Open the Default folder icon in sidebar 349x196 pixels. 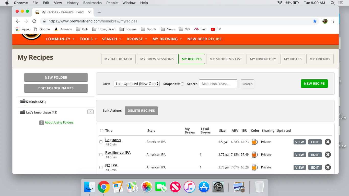point(23,102)
